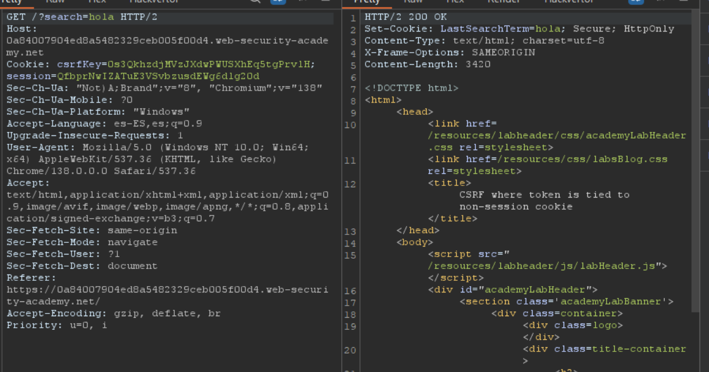Click the <section class='academyLabBanner'> line
This screenshot has height=372, width=709.
[567, 301]
